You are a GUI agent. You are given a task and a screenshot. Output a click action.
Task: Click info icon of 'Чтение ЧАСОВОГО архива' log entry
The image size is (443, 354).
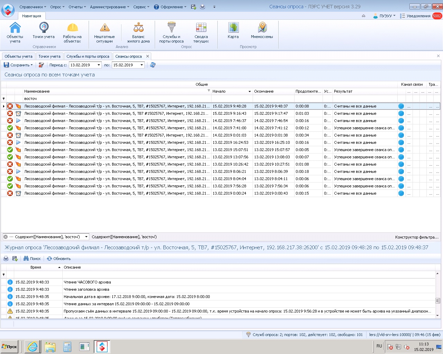click(x=10, y=282)
